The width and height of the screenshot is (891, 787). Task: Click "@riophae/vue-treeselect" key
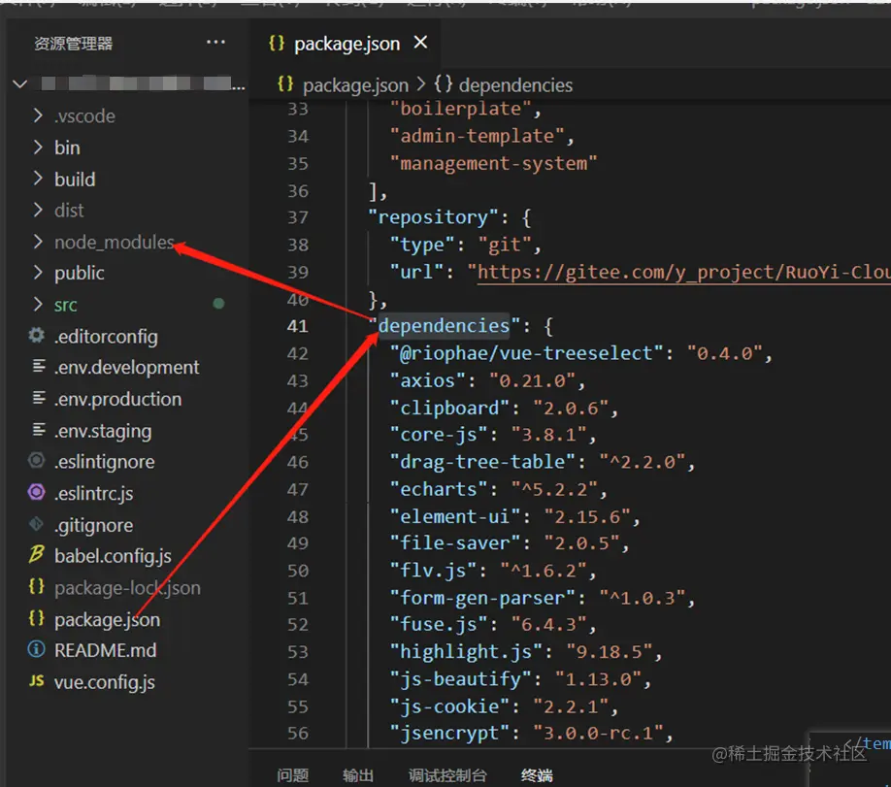tap(526, 353)
